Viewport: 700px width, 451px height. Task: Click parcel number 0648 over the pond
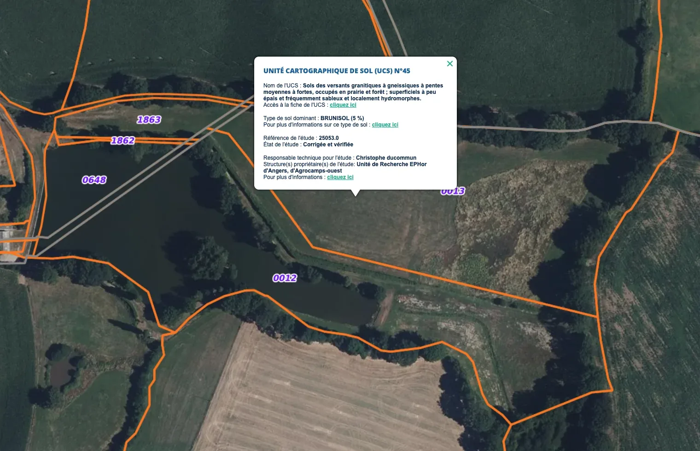pyautogui.click(x=94, y=180)
